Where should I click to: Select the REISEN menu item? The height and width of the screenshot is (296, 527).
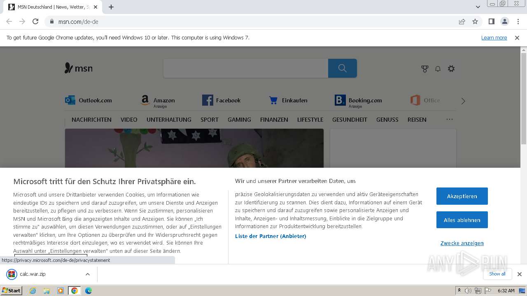pos(417,120)
